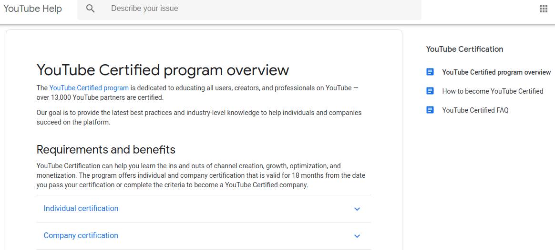Go to YouTube Help home title
Screen dimensions: 555x250
(32, 9)
